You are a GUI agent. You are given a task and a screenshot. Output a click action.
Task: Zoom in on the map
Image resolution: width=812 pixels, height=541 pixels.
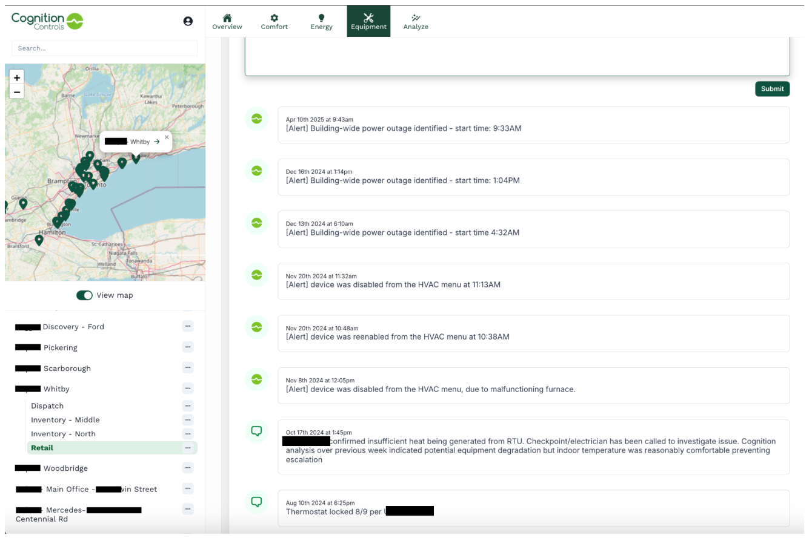tap(17, 78)
